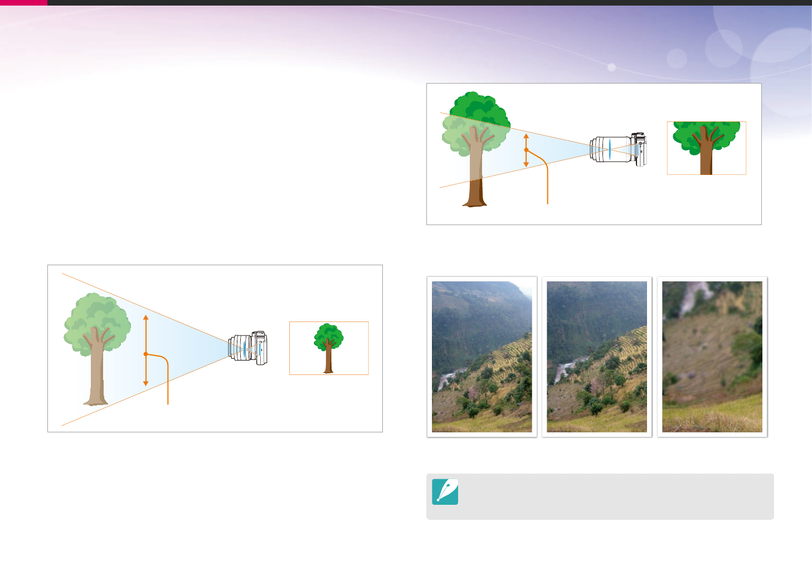Screen dimensions: 812x575
Task: Click the teal pen note icon
Action: (x=445, y=492)
